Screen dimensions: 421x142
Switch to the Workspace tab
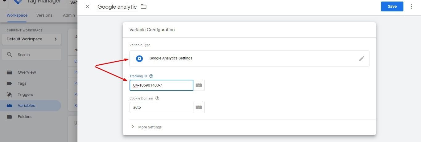[x=17, y=15]
